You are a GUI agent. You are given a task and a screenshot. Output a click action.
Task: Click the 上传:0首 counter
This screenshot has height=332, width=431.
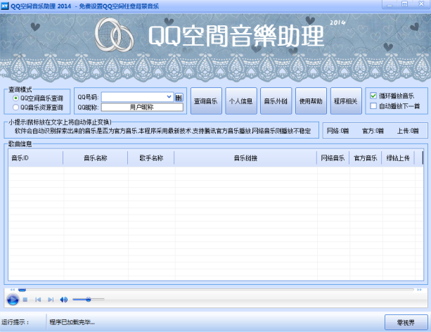[x=408, y=131]
